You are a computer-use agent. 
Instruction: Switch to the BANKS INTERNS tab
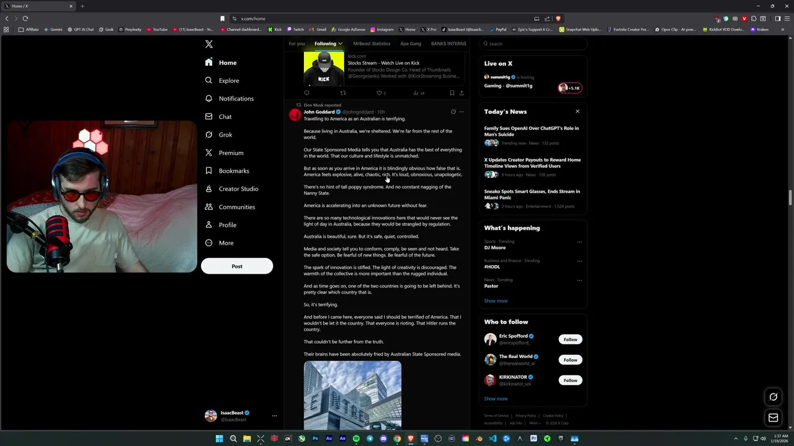448,44
